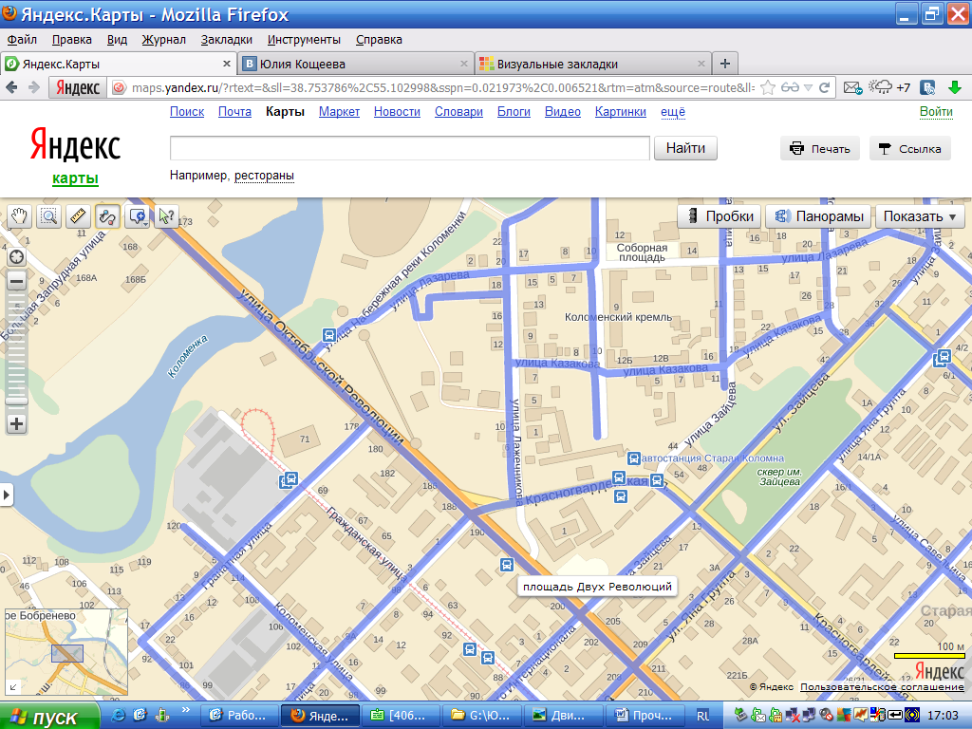Select the magnifier area-zoom tool
972x729 pixels.
49,217
